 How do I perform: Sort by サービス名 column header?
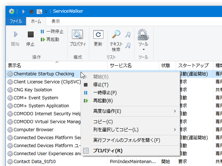point(133,66)
